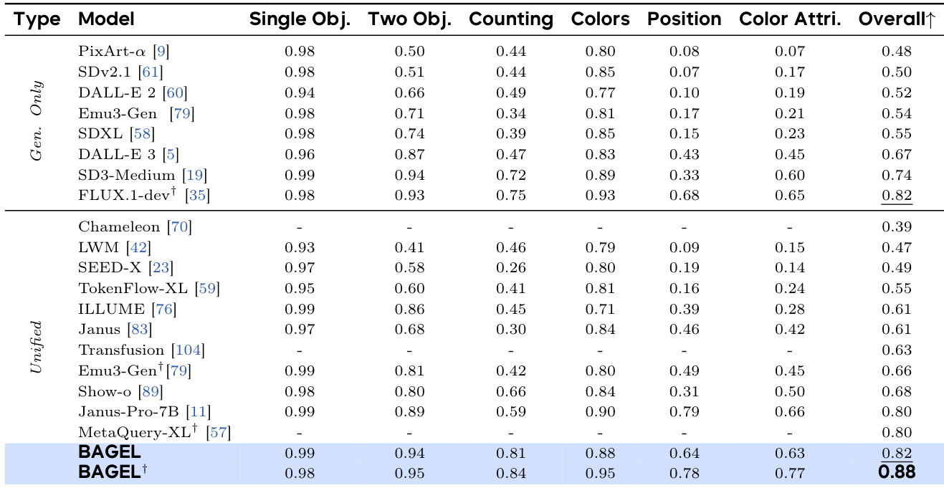
Task: Click the Overall column header
Action: [x=896, y=19]
